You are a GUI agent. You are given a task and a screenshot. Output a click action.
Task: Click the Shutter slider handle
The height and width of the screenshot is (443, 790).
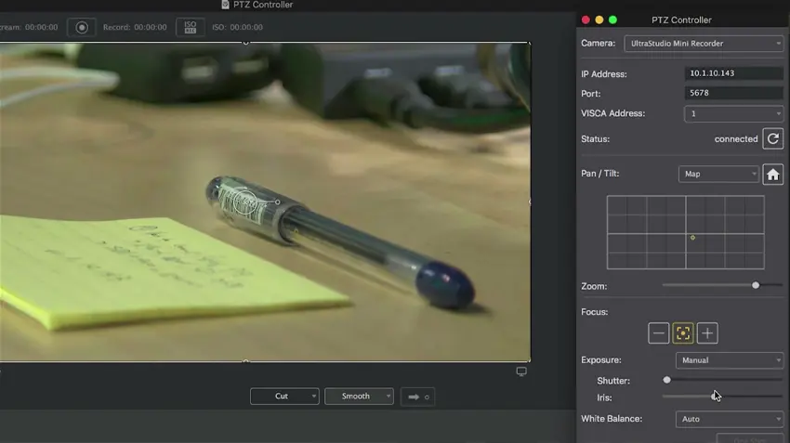click(x=667, y=380)
